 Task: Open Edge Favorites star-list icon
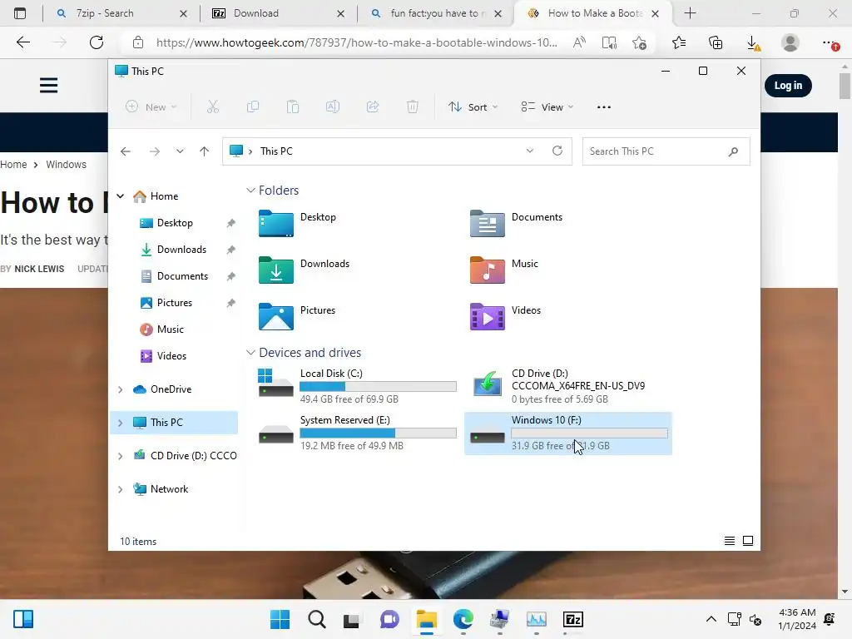pos(679,42)
